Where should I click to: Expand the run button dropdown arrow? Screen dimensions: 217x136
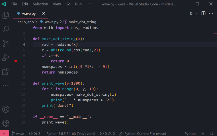click(x=196, y=13)
